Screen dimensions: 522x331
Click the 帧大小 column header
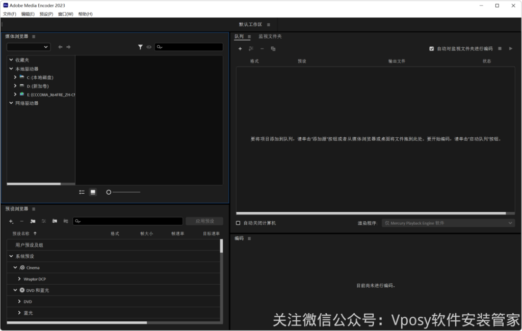pyautogui.click(x=146, y=234)
